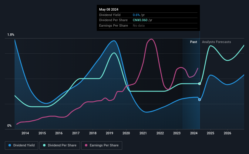Screen dimensions: 249x154
Task: Click the 2021 x-axis label
Action: coord(143,133)
